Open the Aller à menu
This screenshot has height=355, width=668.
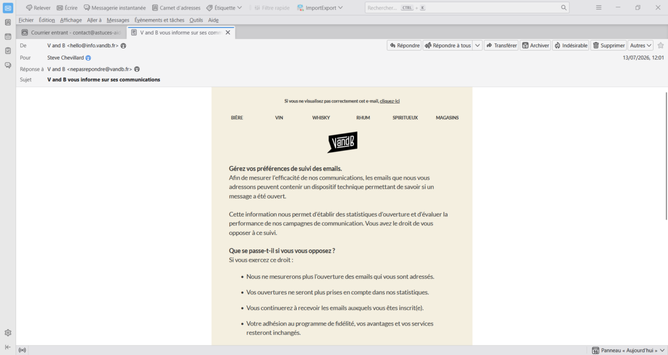(94, 20)
